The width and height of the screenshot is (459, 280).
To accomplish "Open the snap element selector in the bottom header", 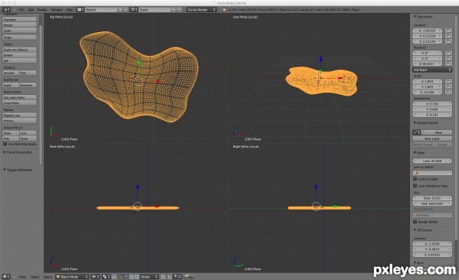I will click(x=177, y=276).
